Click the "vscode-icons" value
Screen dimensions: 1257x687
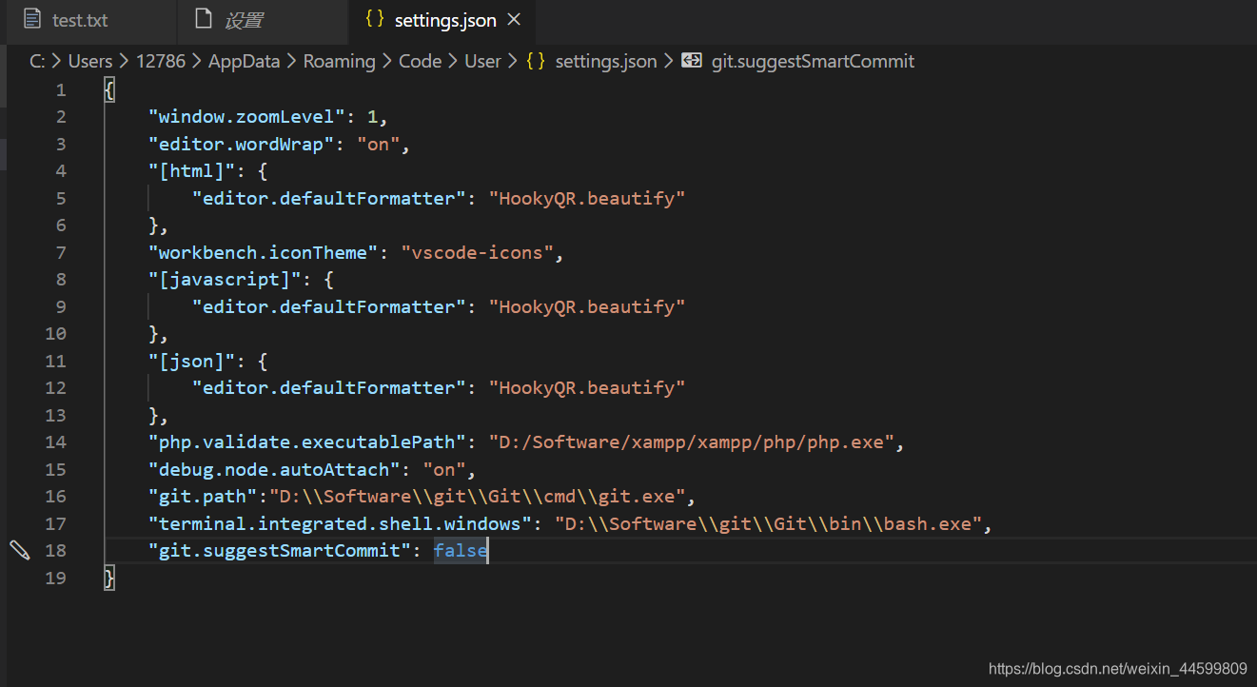tap(478, 252)
